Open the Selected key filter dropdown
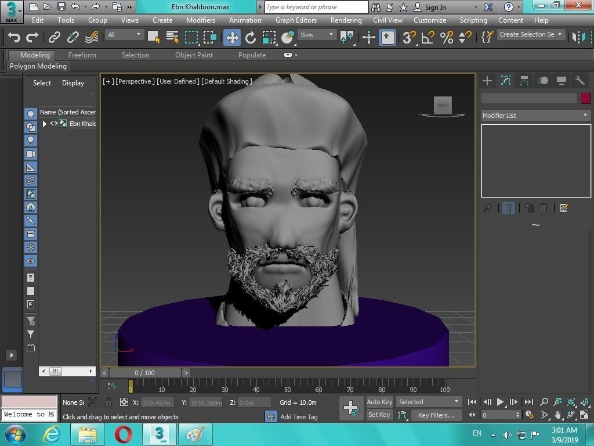This screenshot has width=594, height=446. click(x=429, y=402)
